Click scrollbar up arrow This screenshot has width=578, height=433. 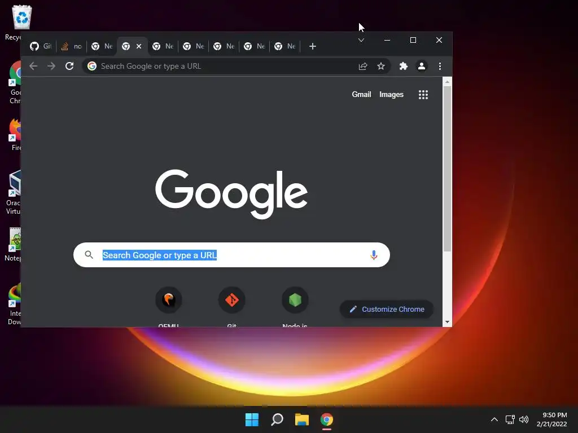click(x=447, y=82)
